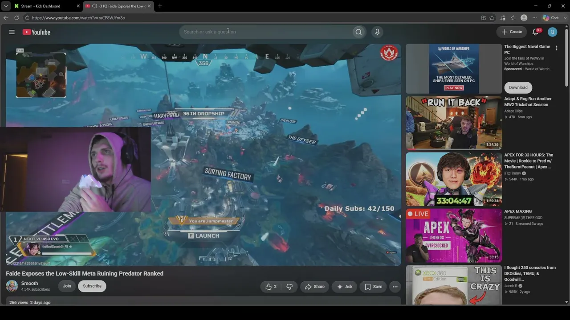Open browser apps icon in address bar
The image size is (570, 320).
[x=483, y=18]
